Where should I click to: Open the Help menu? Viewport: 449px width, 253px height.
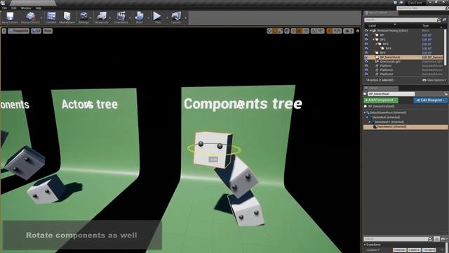click(x=39, y=8)
